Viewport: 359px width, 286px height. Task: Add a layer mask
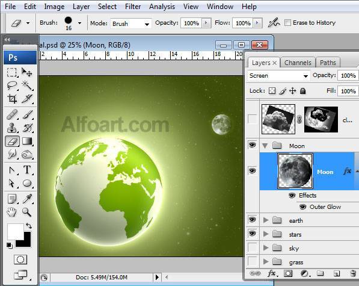click(288, 273)
